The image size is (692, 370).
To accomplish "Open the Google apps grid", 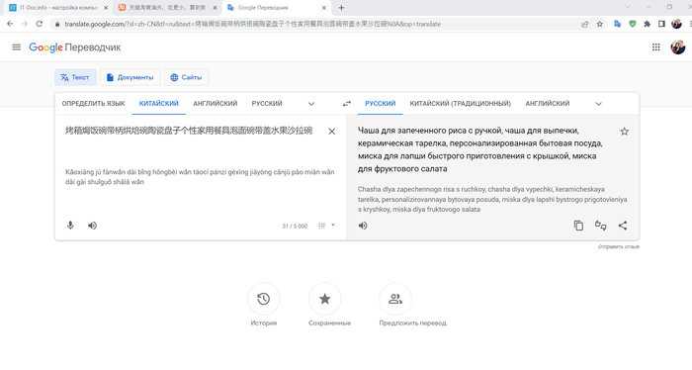I will pos(656,46).
